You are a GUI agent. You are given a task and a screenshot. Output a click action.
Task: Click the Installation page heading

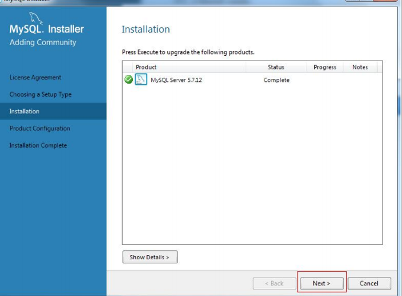coord(146,29)
